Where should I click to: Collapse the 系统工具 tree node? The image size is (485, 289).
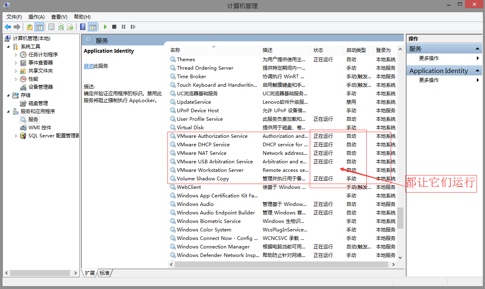[9, 47]
